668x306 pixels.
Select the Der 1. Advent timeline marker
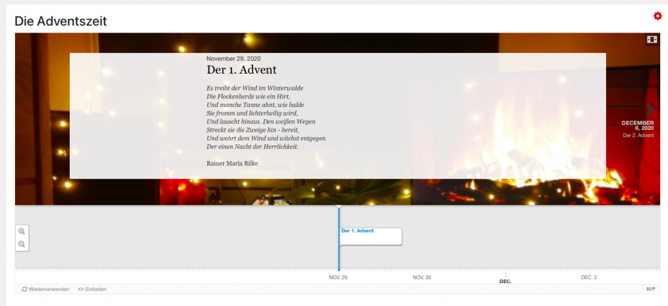pos(370,236)
